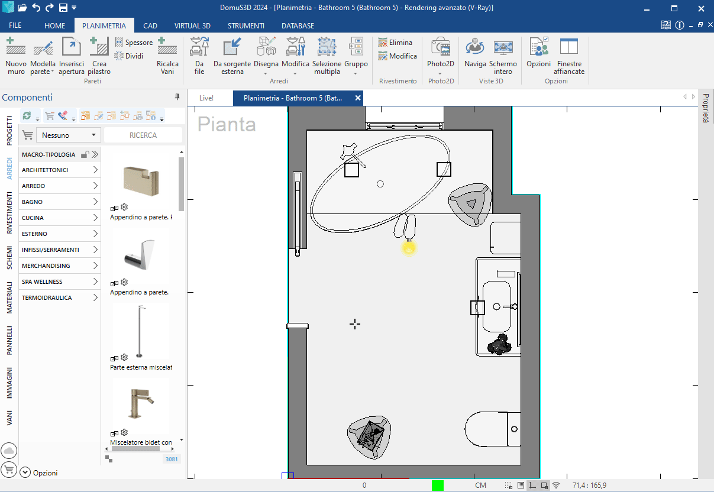Toggle the MACRO-TIPOLOGIA lock icon
Viewport: 714px width, 492px height.
[85, 154]
